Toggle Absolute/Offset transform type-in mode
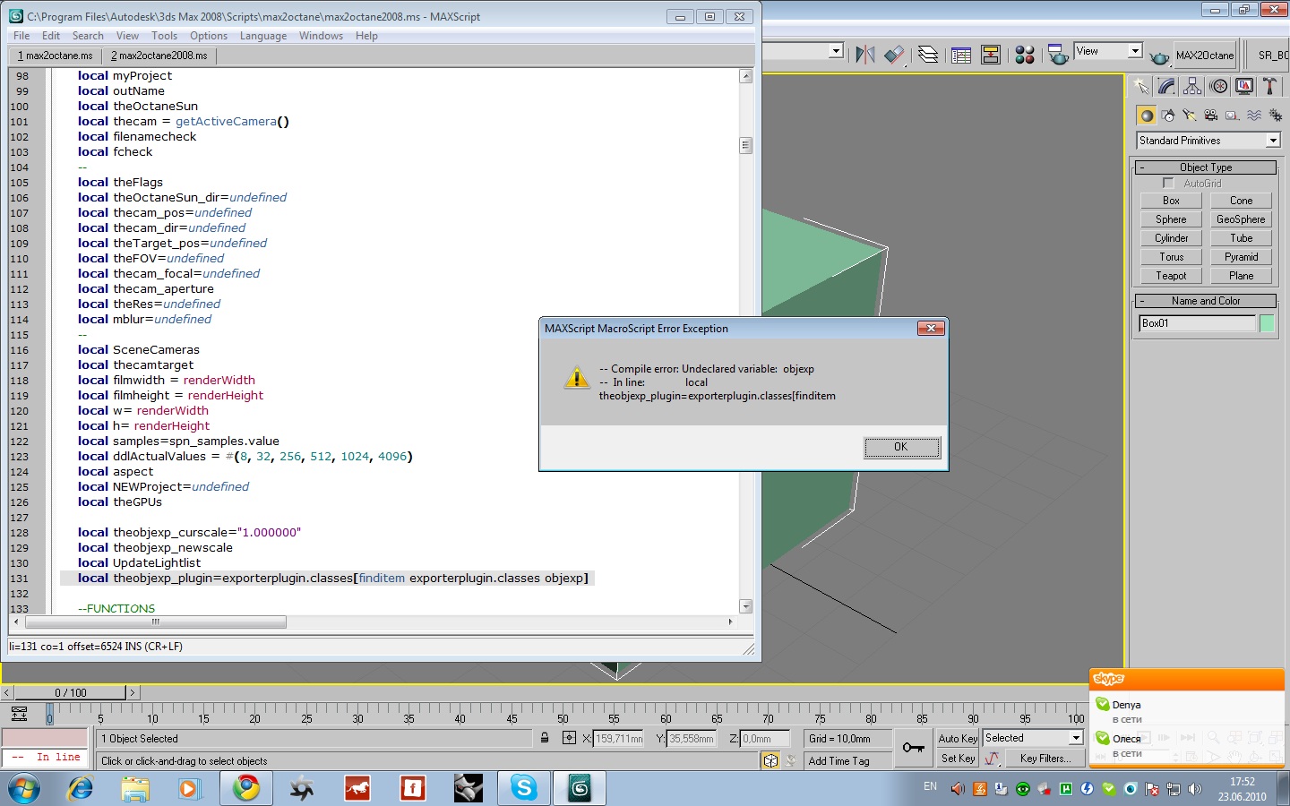The width and height of the screenshot is (1290, 806). point(569,738)
